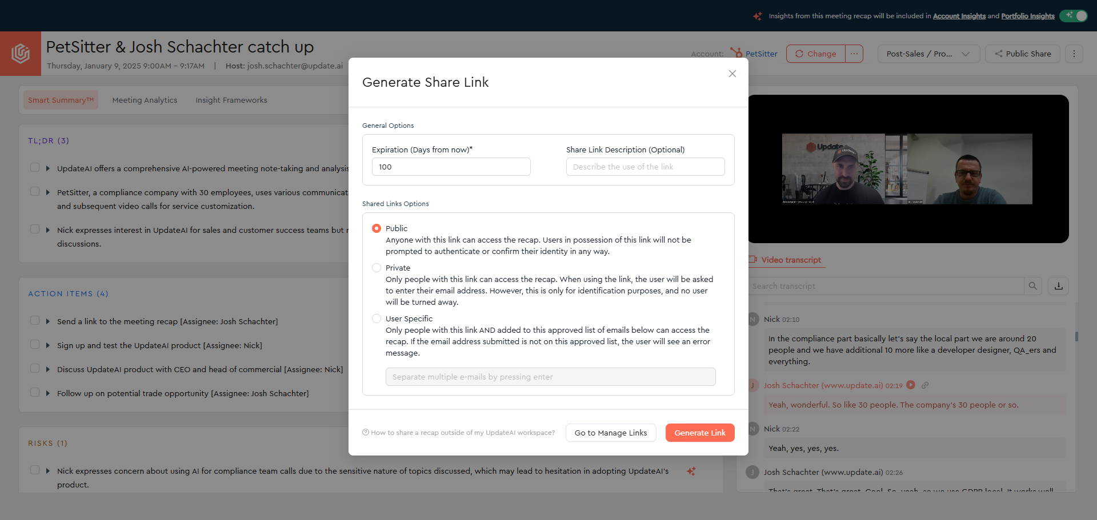
Task: Click the Public Share button
Action: (1023, 54)
